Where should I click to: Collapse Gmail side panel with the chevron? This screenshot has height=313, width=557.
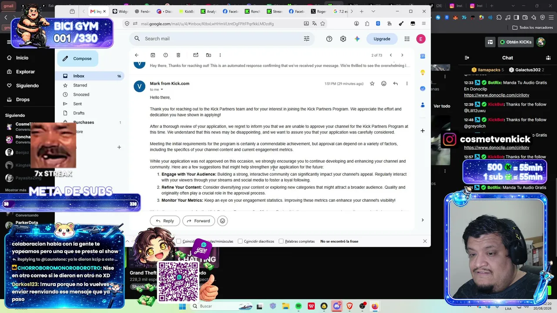pos(423,220)
